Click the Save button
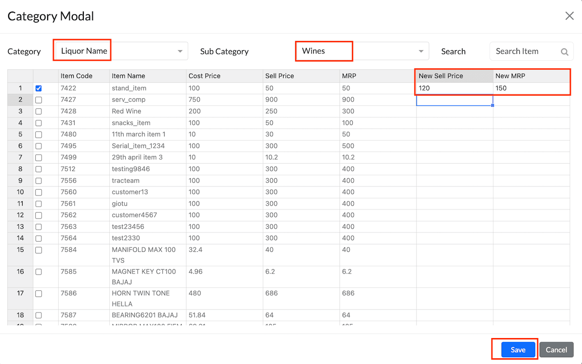Image resolution: width=582 pixels, height=364 pixels. coord(518,350)
